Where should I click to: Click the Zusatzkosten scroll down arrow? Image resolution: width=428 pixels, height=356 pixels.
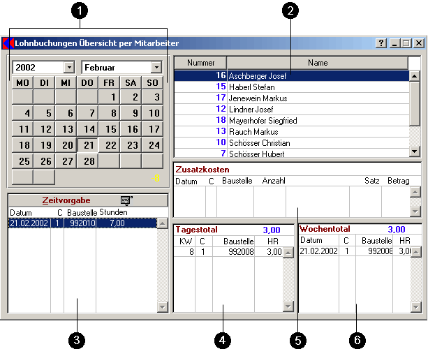[x=415, y=212]
